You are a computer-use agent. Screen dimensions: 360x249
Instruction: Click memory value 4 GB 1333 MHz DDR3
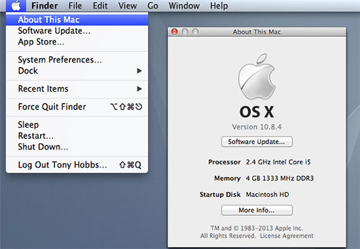tap(279, 178)
